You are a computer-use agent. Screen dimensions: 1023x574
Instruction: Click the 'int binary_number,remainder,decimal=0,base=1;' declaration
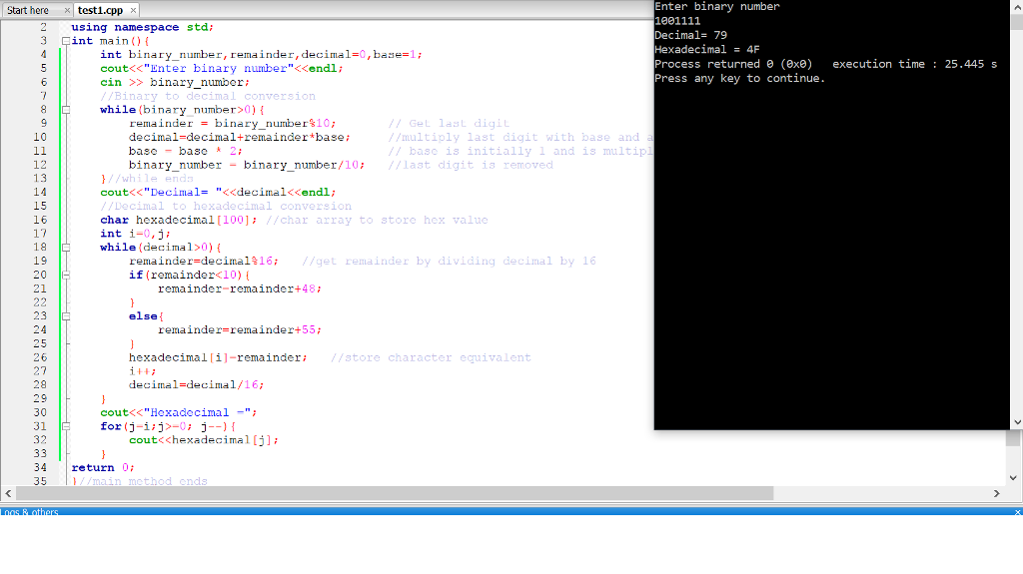pyautogui.click(x=261, y=55)
